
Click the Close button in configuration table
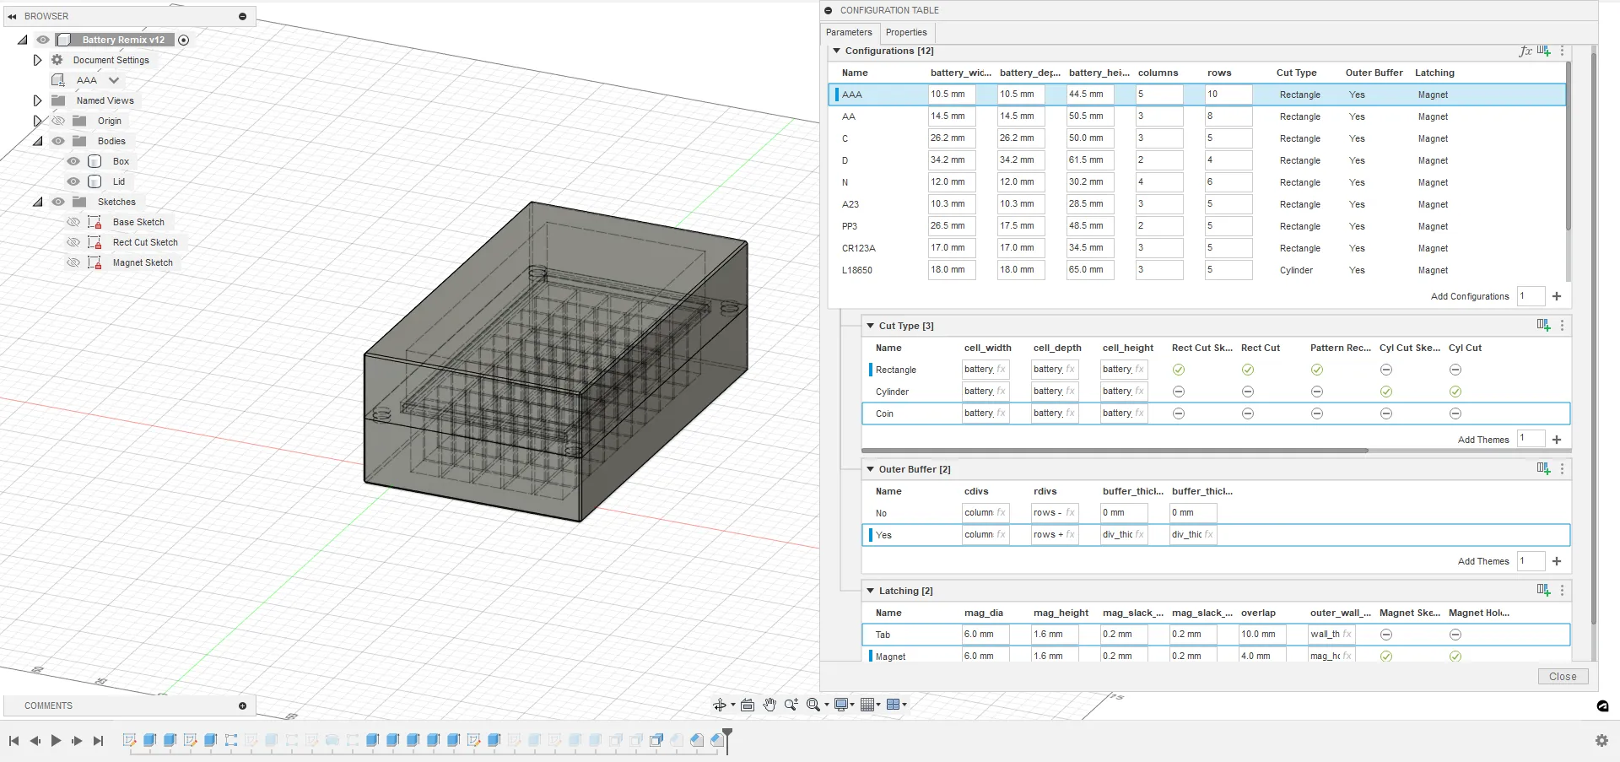1562,677
